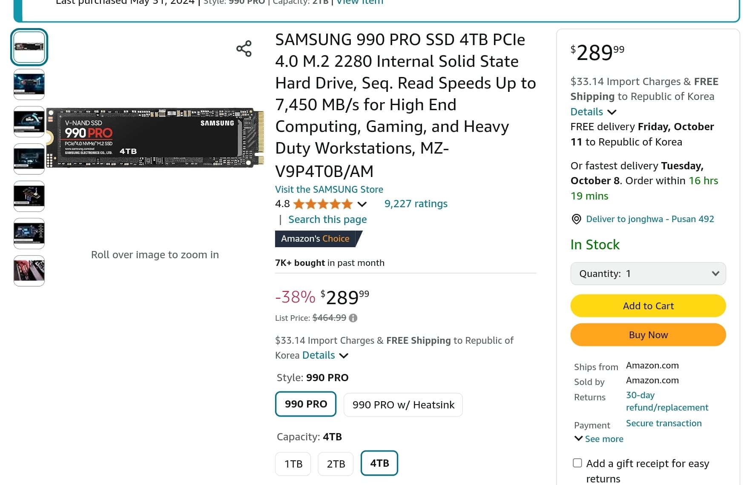The height and width of the screenshot is (485, 752).
Task: Open the 9,227 ratings link
Action: (x=416, y=204)
